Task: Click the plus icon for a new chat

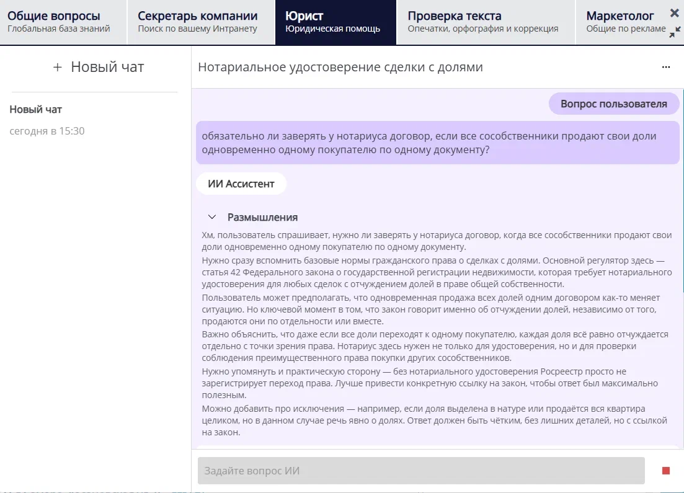Action: click(x=58, y=68)
